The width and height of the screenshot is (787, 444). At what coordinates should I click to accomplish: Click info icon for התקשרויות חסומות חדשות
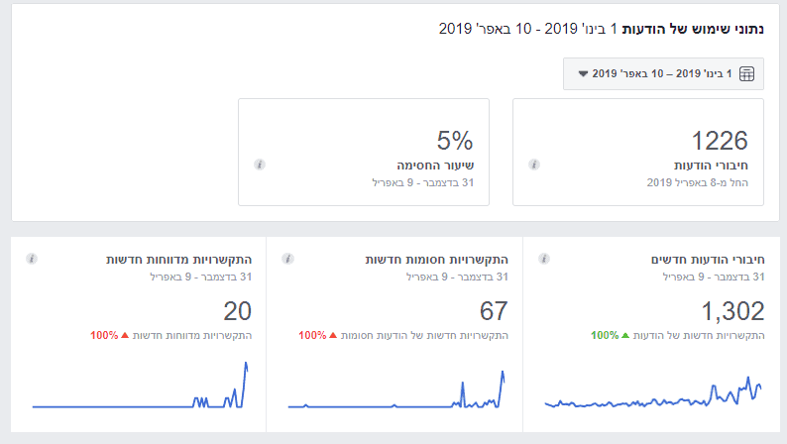[288, 259]
